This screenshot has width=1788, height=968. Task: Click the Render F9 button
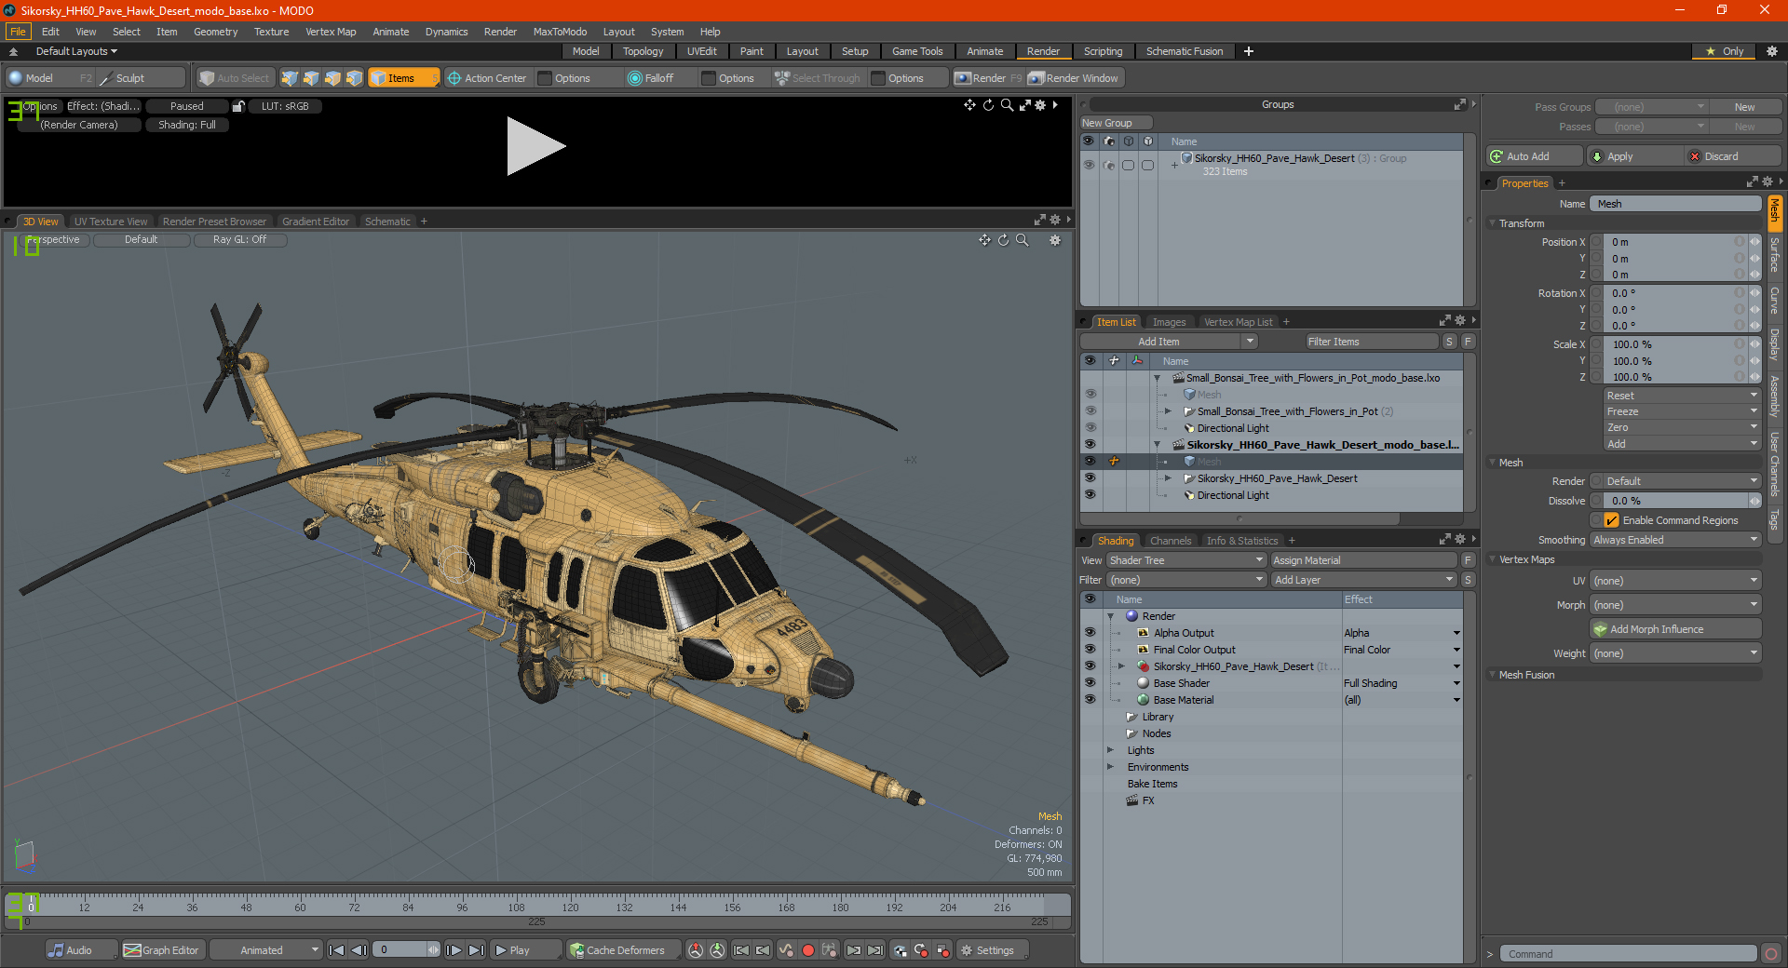(988, 78)
